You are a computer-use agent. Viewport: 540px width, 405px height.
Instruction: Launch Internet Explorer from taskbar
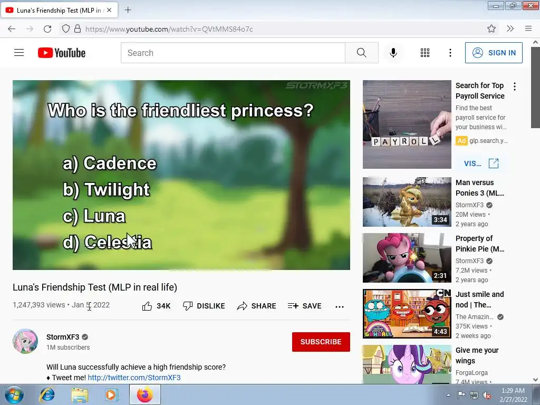[x=47, y=394]
